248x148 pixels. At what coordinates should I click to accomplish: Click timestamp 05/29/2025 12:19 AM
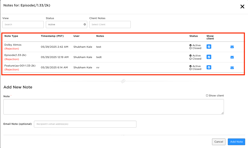click(55, 57)
